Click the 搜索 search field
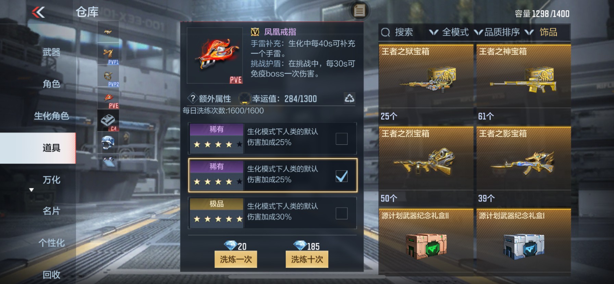 402,32
